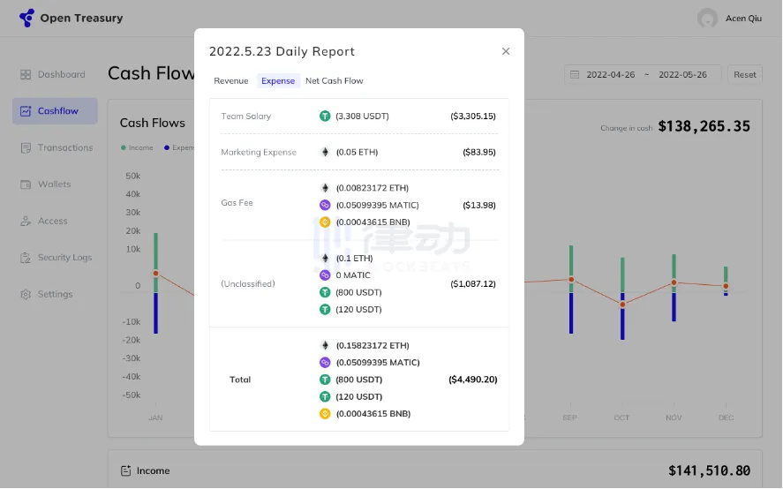
Task: Switch to the Revenue tab
Action: [x=231, y=81]
